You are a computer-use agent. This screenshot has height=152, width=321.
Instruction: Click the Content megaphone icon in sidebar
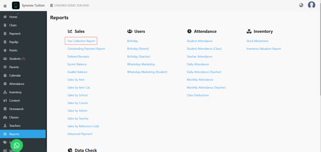(5, 101)
